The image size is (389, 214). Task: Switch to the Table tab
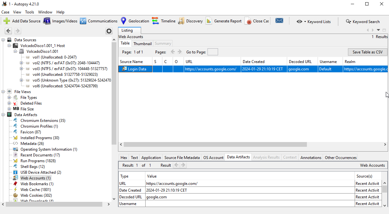coord(125,43)
